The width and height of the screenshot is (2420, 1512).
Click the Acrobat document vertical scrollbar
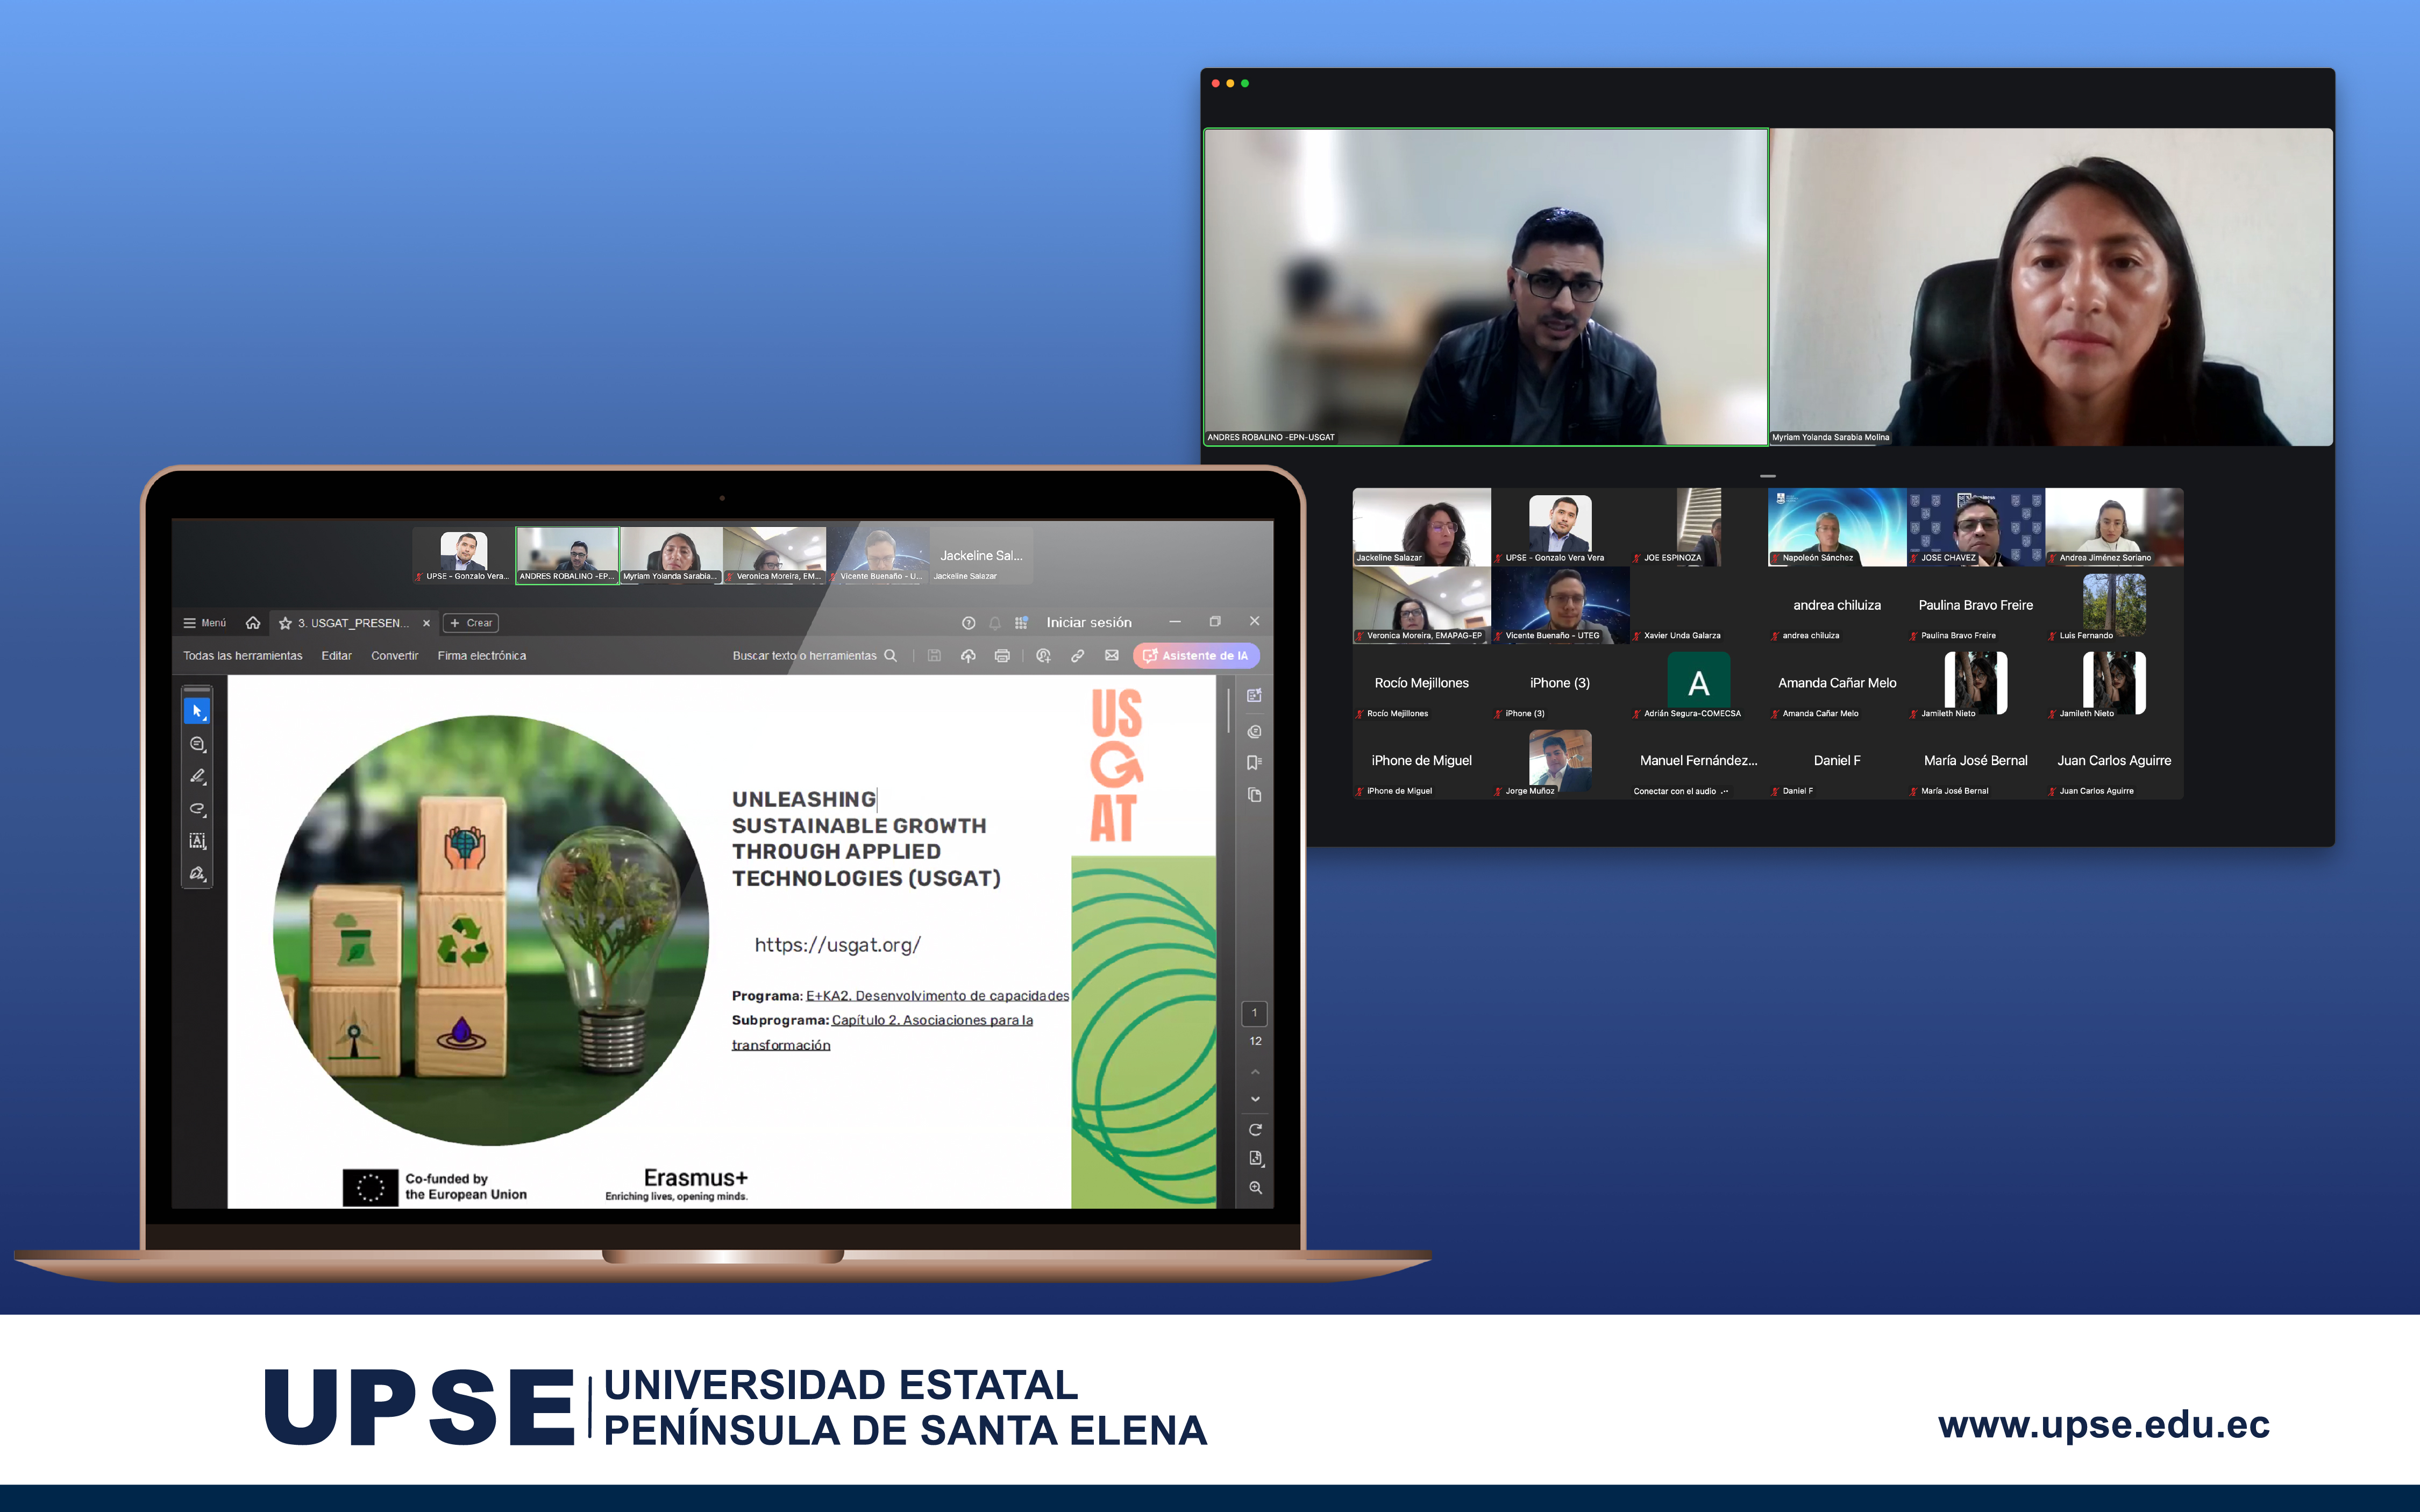[x=1228, y=712]
